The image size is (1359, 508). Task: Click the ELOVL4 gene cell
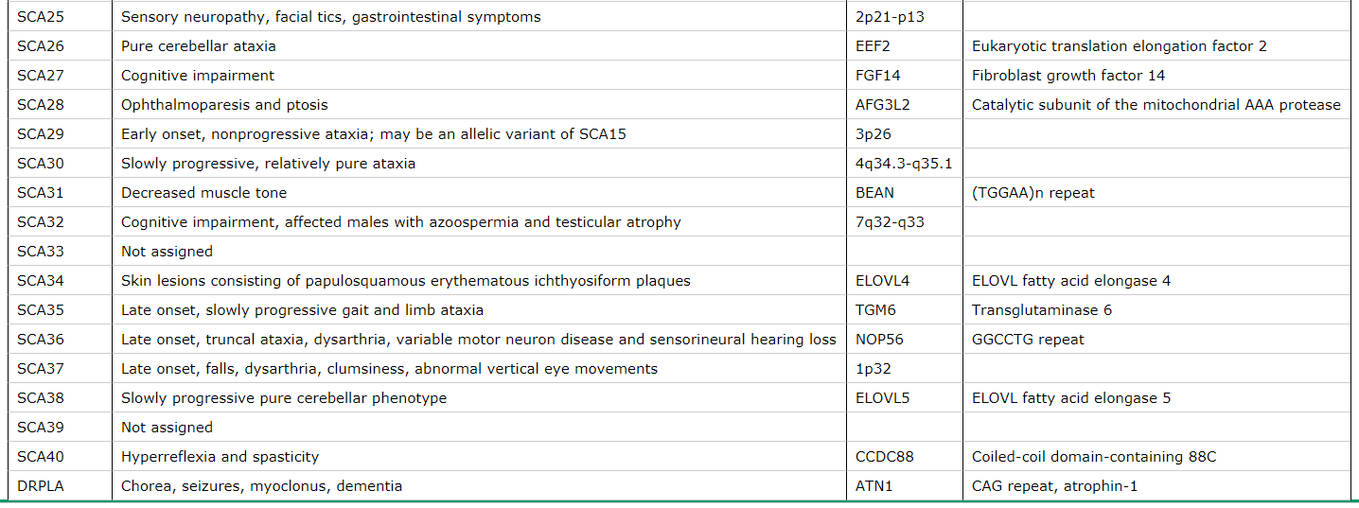882,280
